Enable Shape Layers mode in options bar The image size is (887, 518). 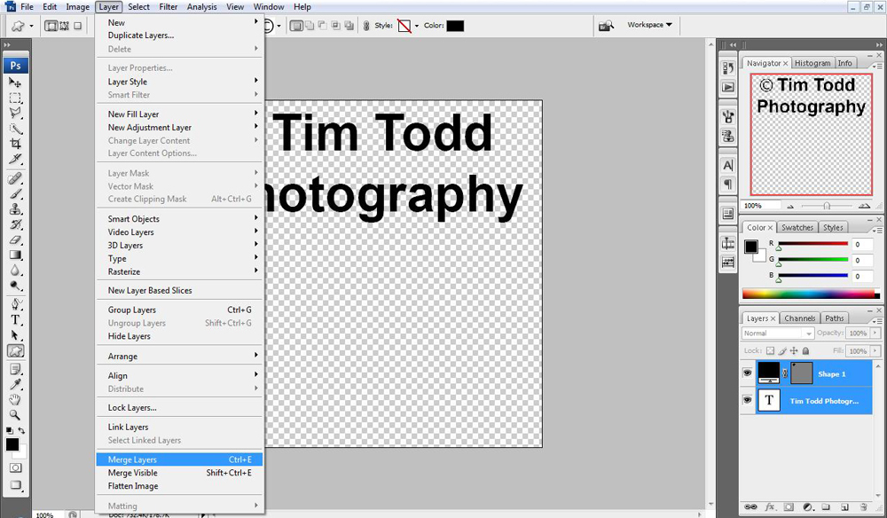coord(51,26)
